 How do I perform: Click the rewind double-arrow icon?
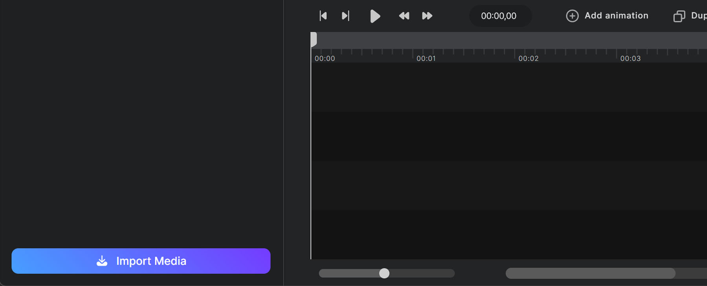point(404,16)
